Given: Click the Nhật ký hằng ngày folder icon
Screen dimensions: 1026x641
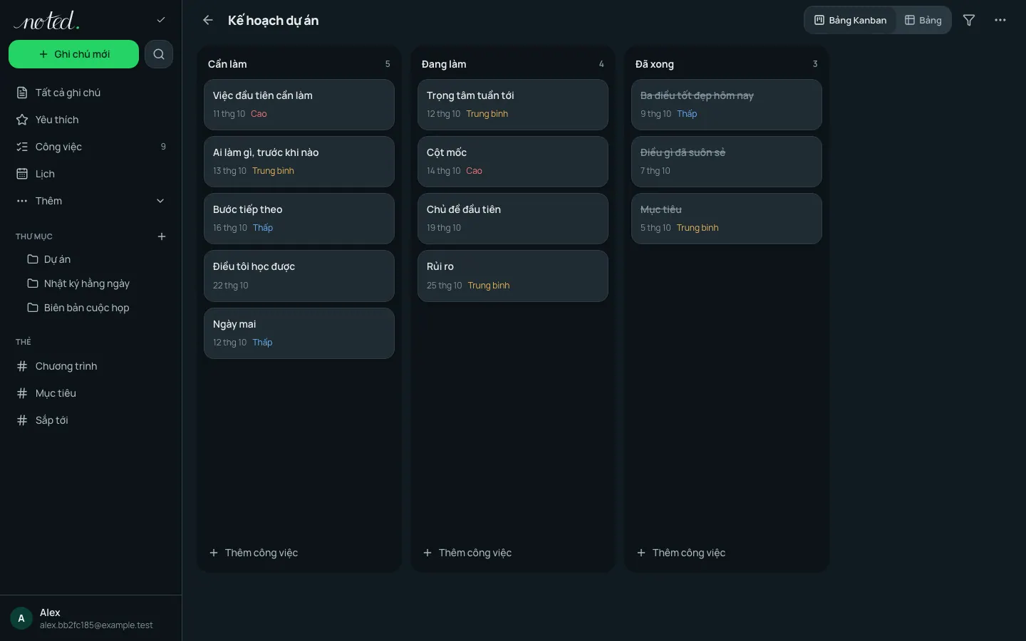Looking at the screenshot, I should coord(33,283).
